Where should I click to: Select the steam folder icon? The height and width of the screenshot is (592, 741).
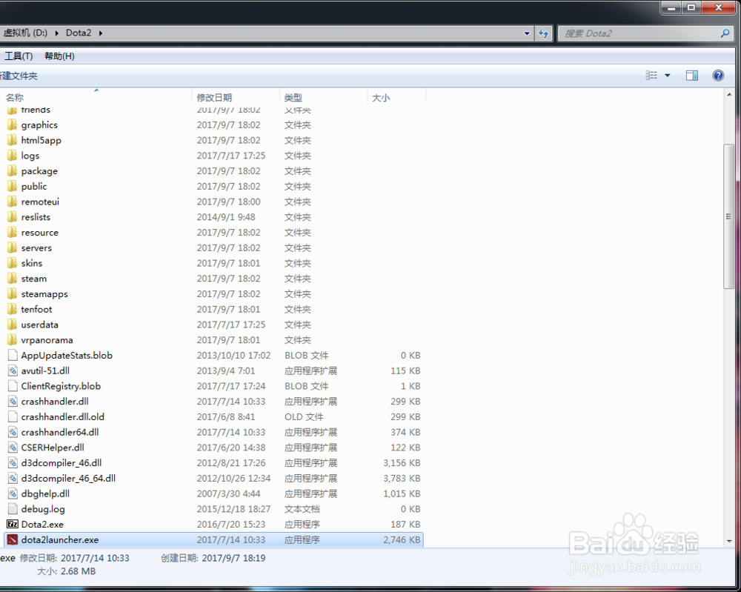[x=13, y=279]
